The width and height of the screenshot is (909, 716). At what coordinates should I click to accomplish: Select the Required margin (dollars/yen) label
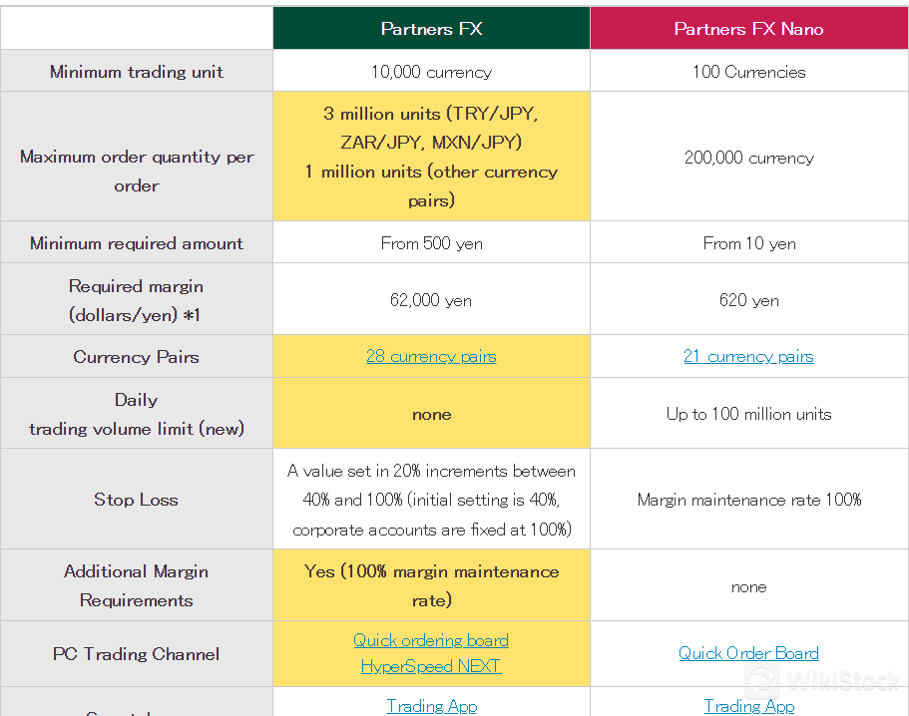pyautogui.click(x=137, y=299)
